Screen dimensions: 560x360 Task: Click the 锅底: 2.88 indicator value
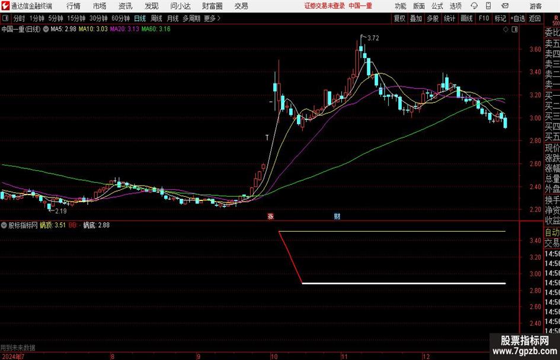[97, 225]
